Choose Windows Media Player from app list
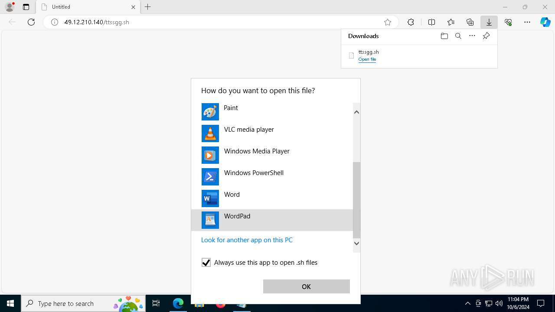 pos(272,155)
